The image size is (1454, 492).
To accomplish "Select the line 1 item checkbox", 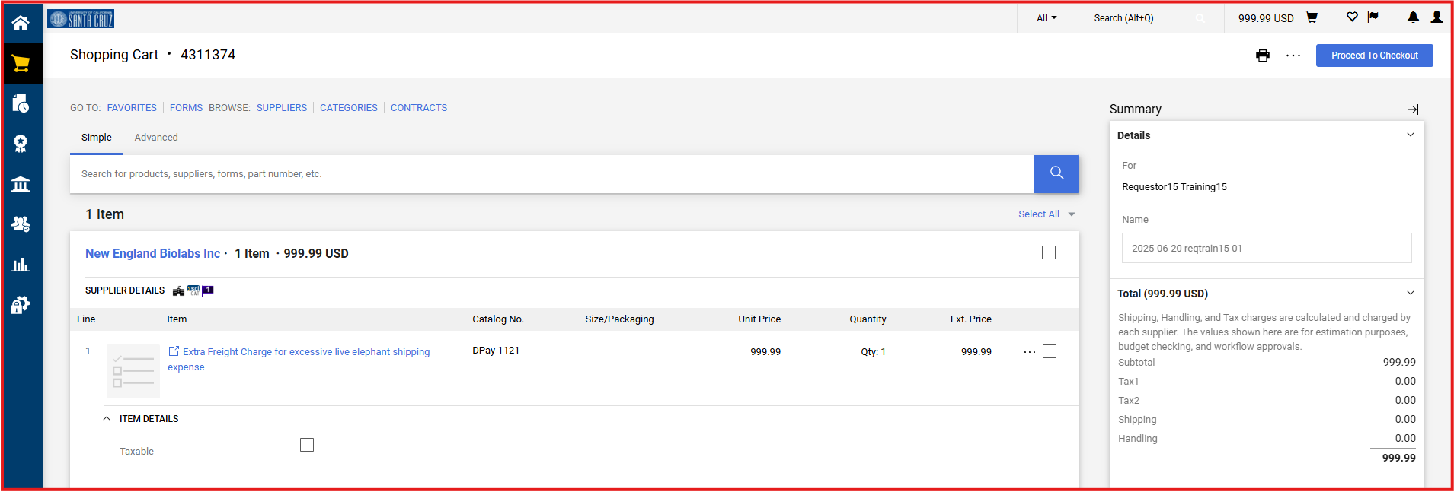I will [1050, 351].
